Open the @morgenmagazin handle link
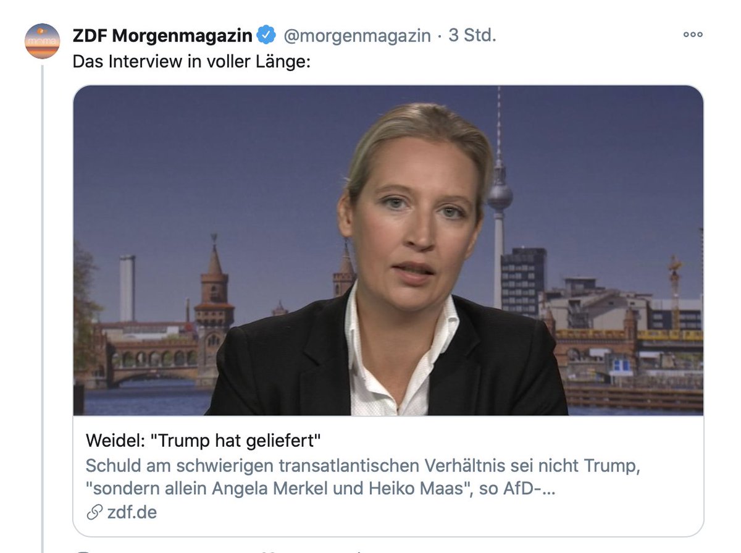The image size is (741, 553). click(x=357, y=36)
